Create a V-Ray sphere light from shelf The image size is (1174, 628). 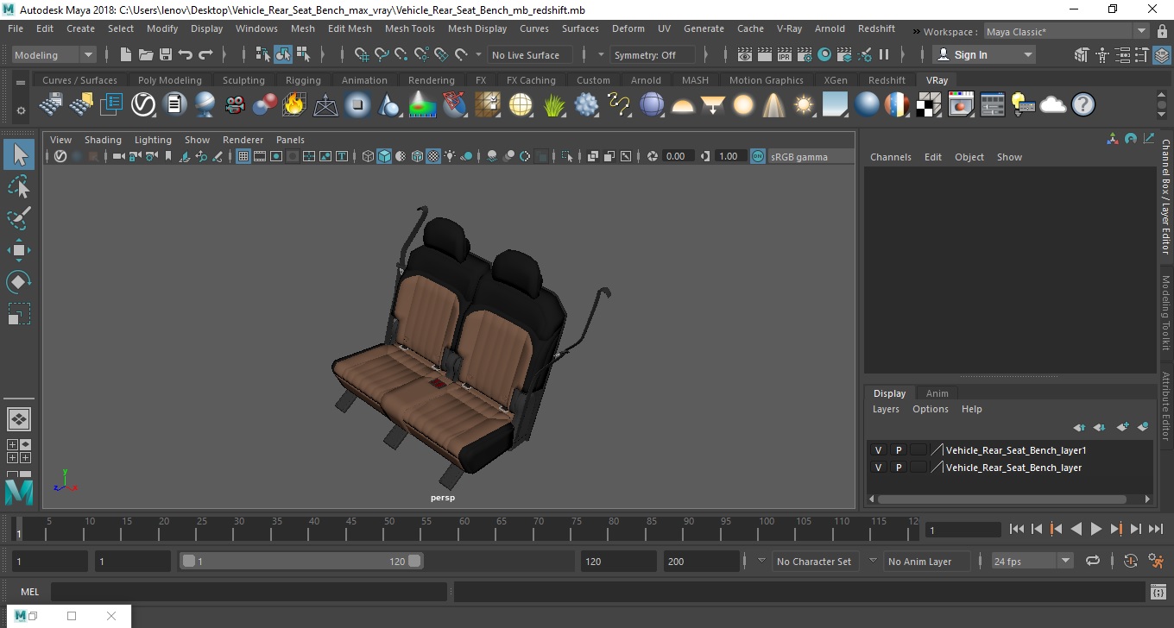click(743, 105)
